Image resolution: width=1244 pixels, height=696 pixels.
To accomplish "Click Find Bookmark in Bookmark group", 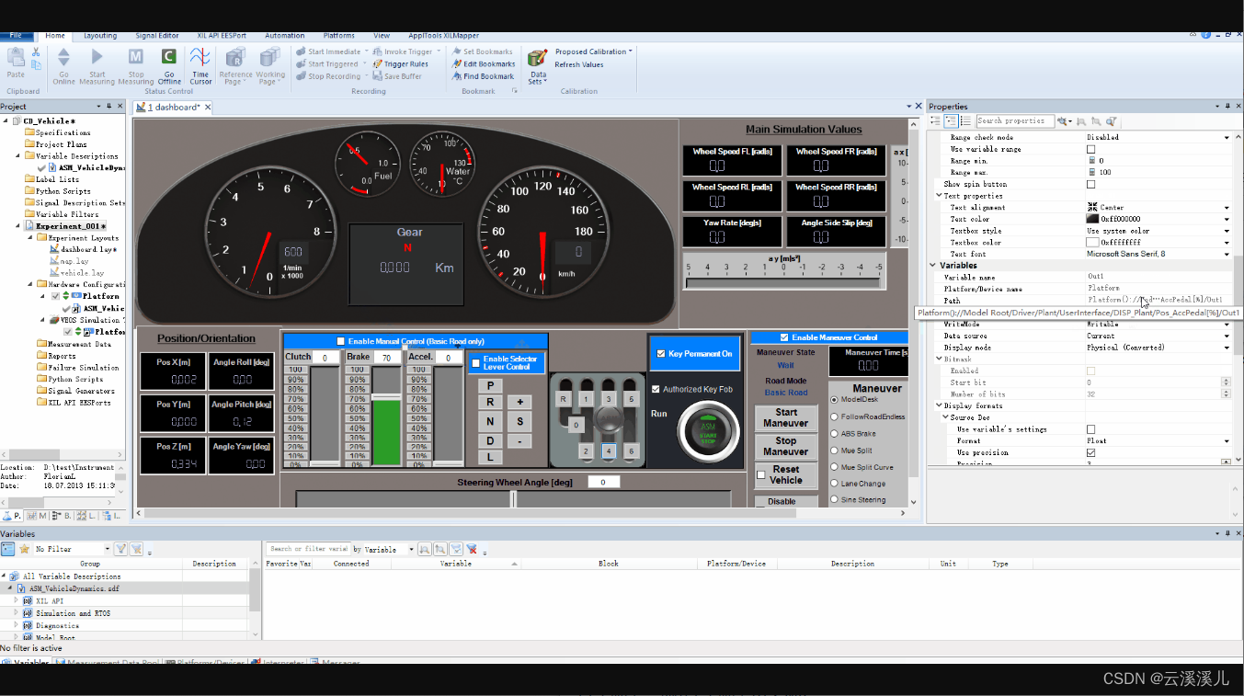I will tap(483, 76).
